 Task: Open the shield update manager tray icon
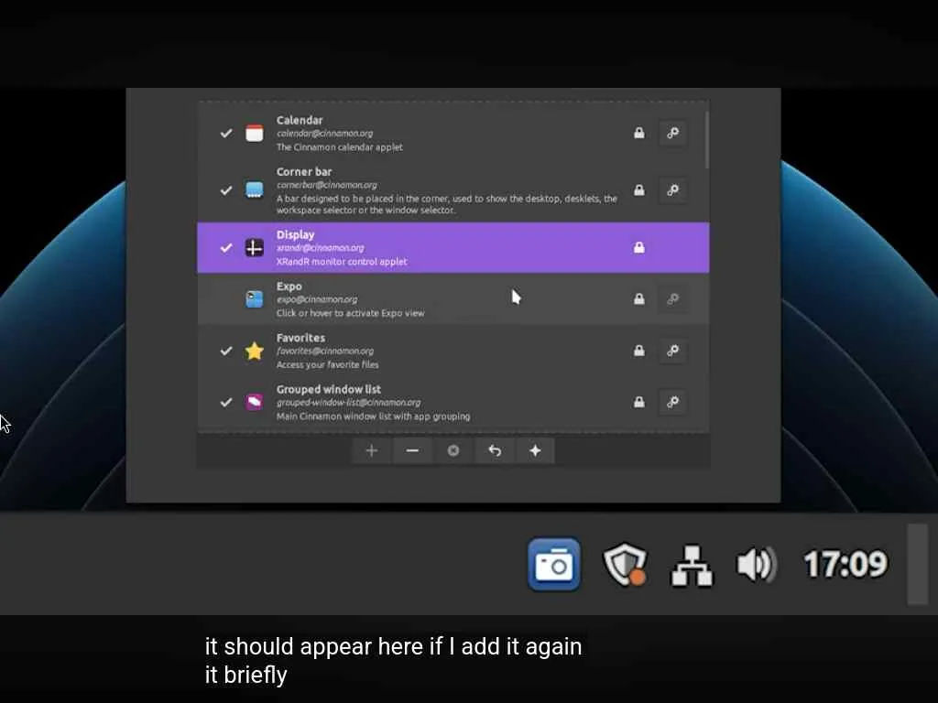(625, 564)
